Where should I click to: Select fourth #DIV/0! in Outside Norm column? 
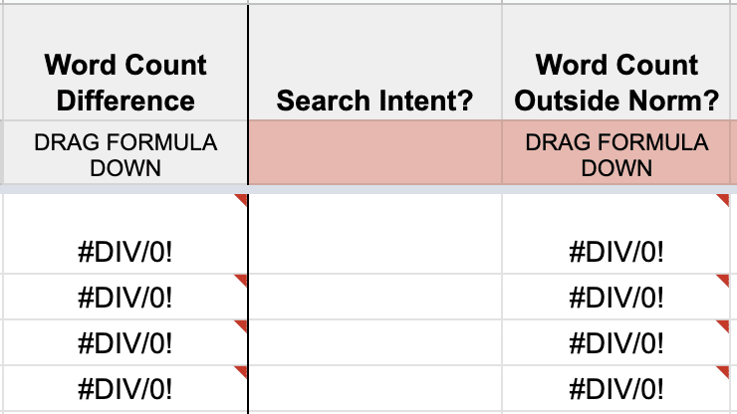point(616,388)
